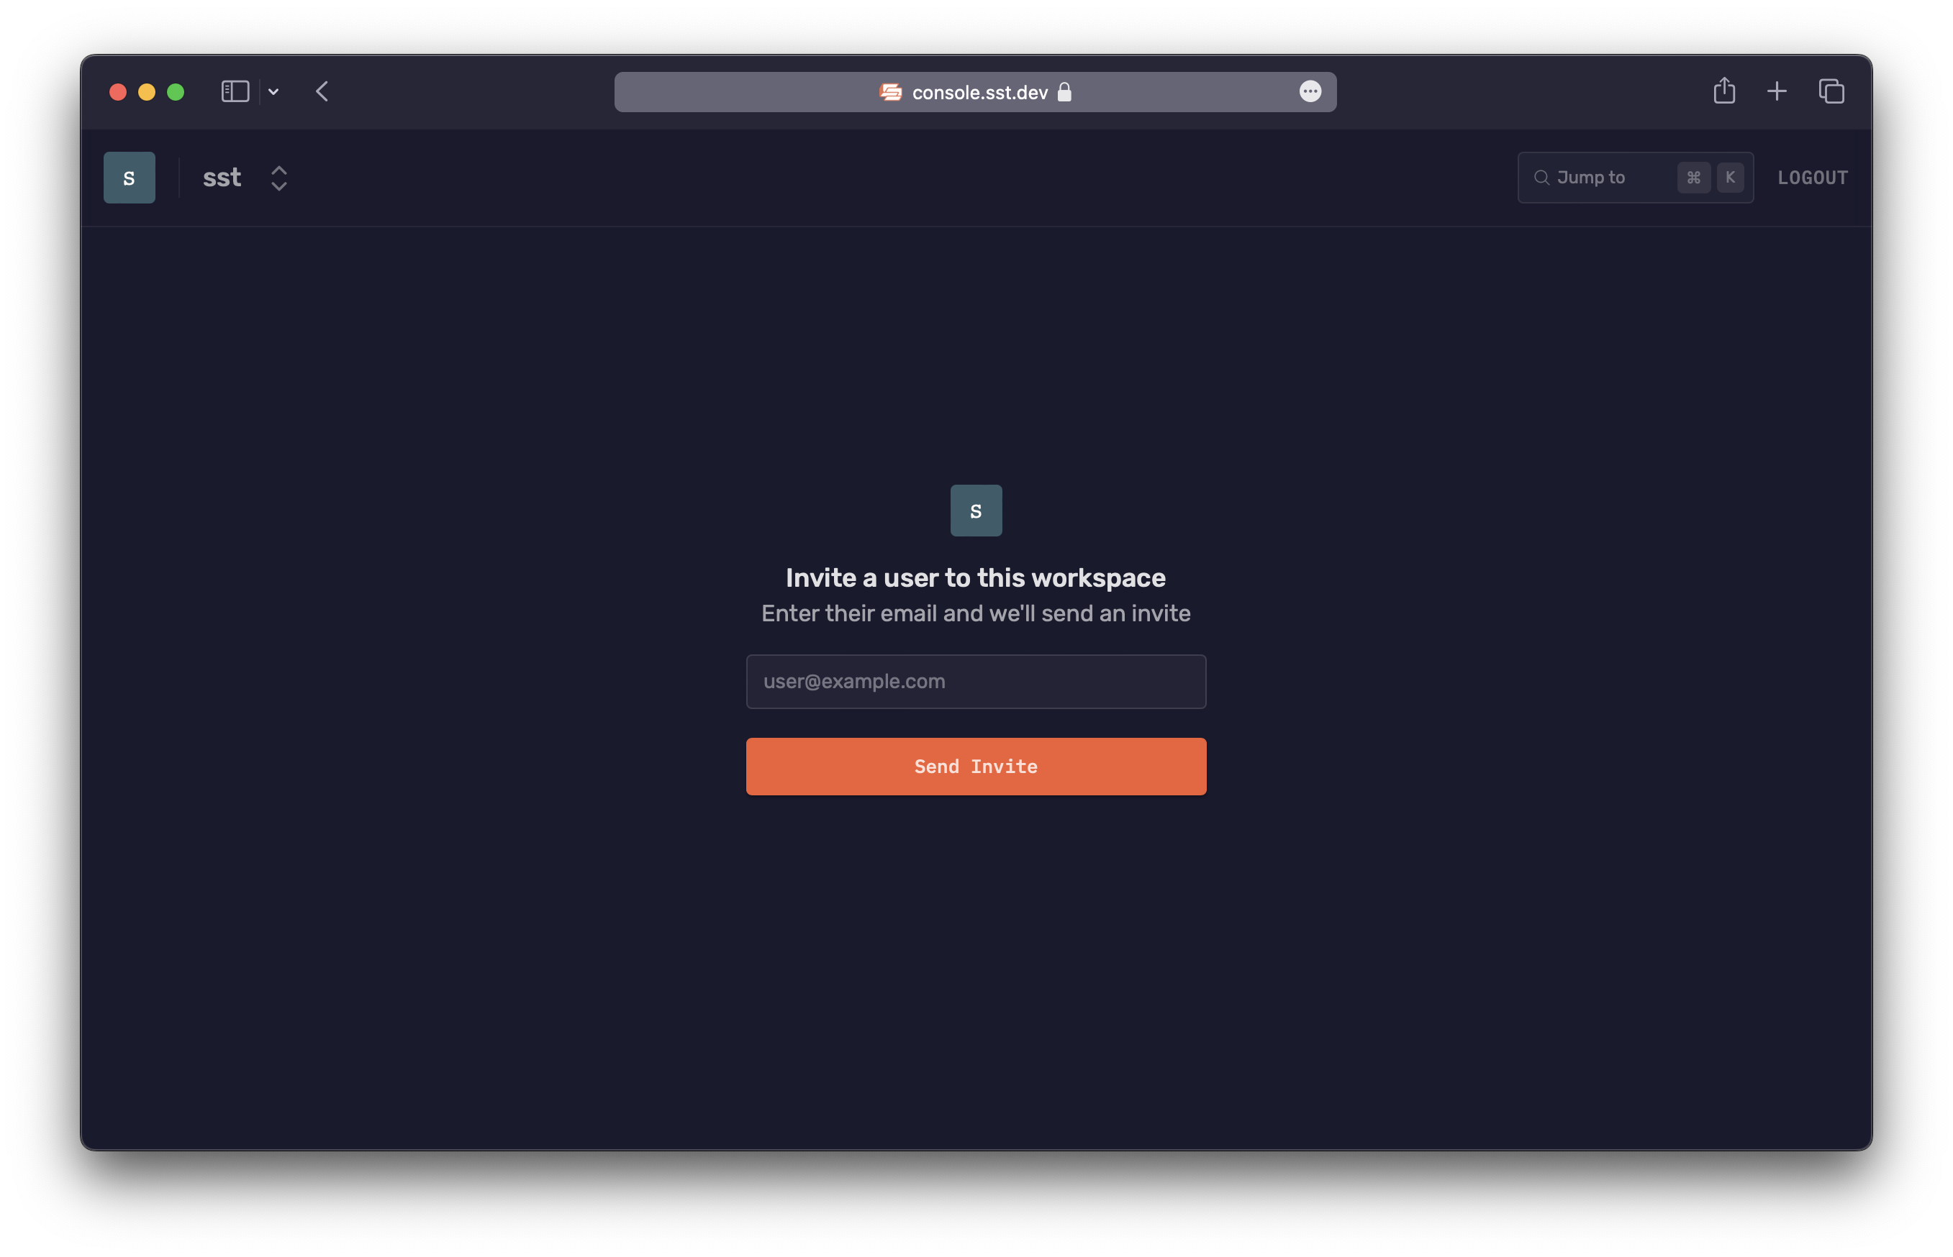Click the address bar lock icon
The width and height of the screenshot is (1953, 1257).
pos(1066,91)
